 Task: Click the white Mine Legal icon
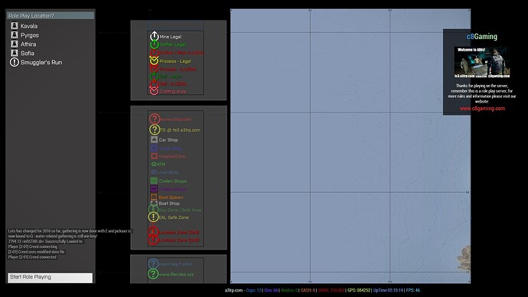(x=155, y=36)
